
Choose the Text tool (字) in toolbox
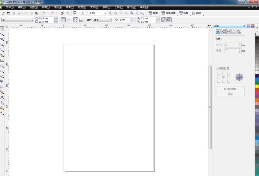pos(2,81)
